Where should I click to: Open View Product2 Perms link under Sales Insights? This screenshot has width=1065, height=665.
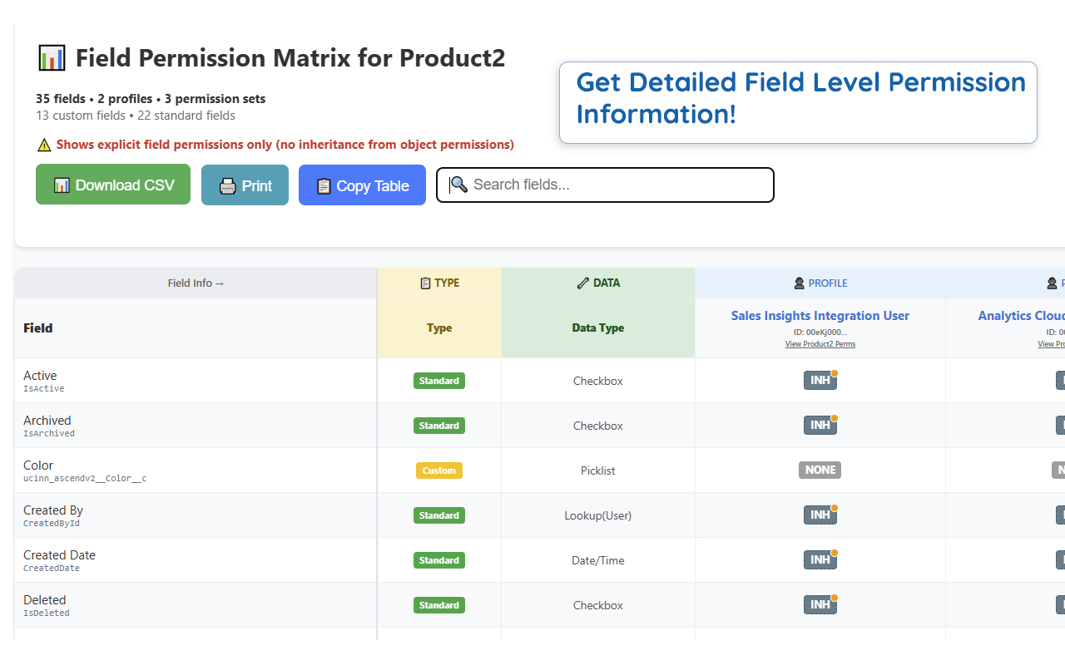point(820,344)
